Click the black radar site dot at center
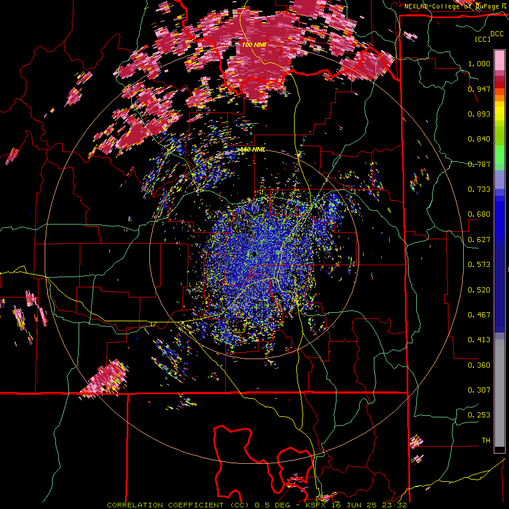509x509 pixels. coord(254,254)
